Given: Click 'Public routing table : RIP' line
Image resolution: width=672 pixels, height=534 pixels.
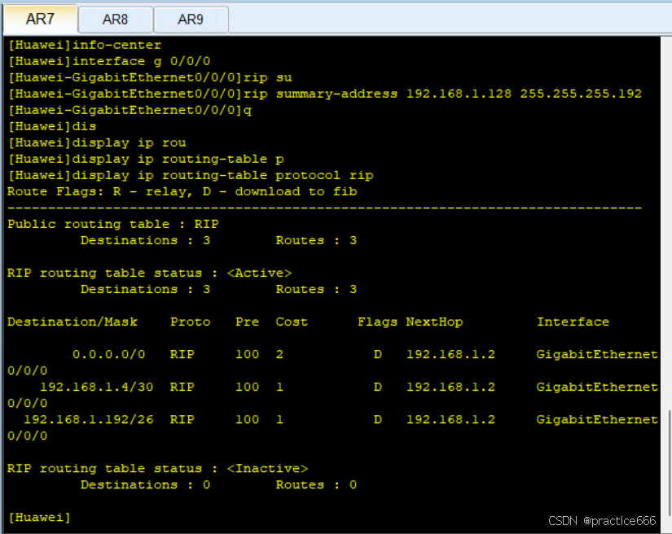Looking at the screenshot, I should tap(113, 225).
